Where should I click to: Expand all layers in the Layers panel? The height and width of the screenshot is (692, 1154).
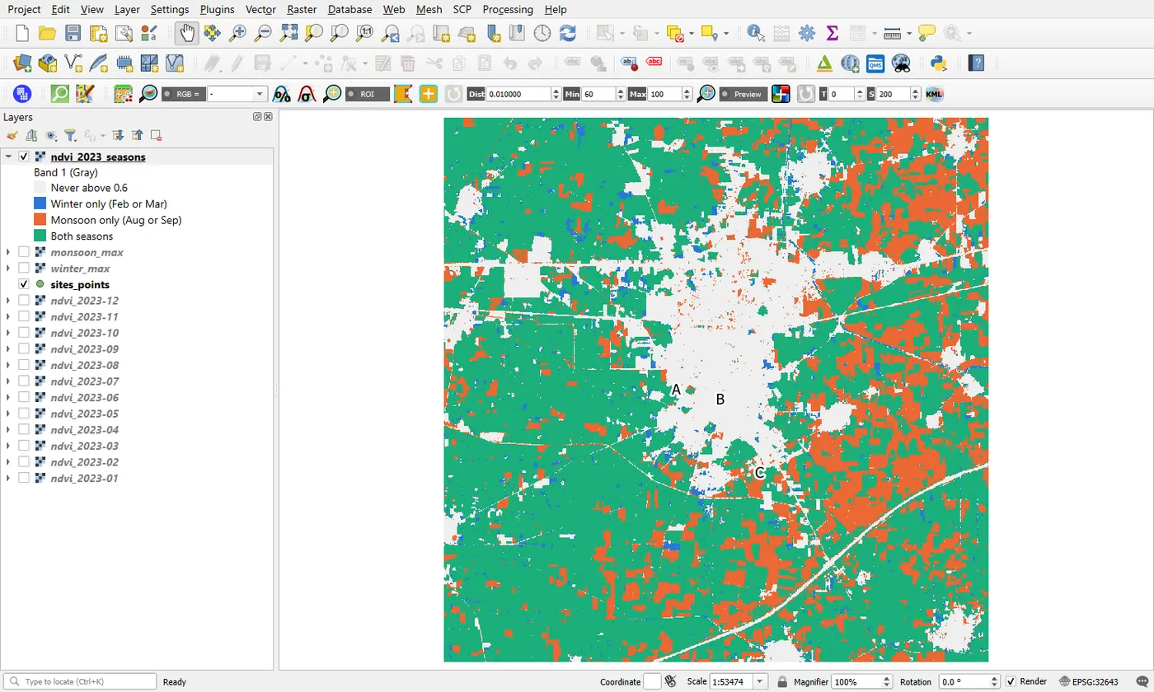pyautogui.click(x=118, y=135)
